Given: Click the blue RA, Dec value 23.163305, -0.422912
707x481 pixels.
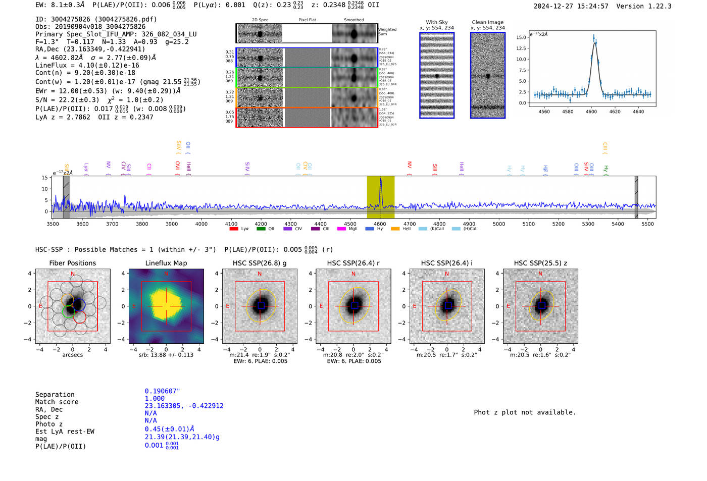Looking at the screenshot, I should pyautogui.click(x=184, y=406).
